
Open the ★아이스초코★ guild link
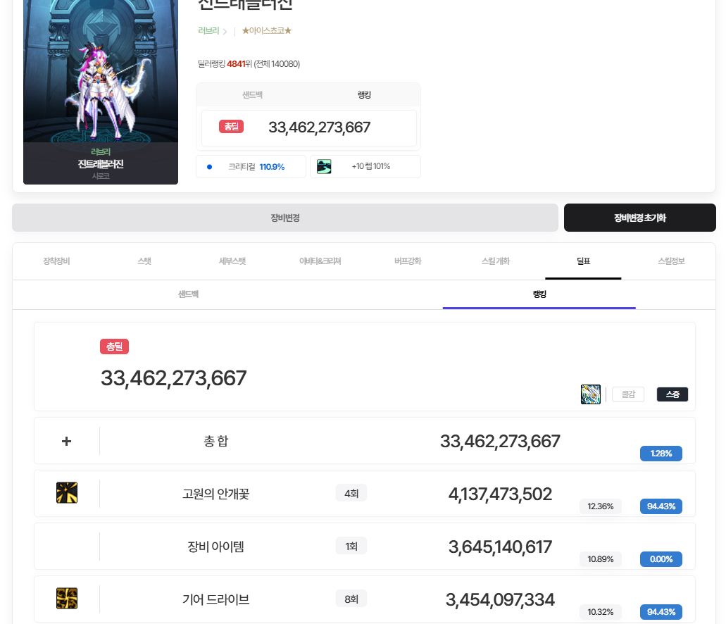point(266,31)
